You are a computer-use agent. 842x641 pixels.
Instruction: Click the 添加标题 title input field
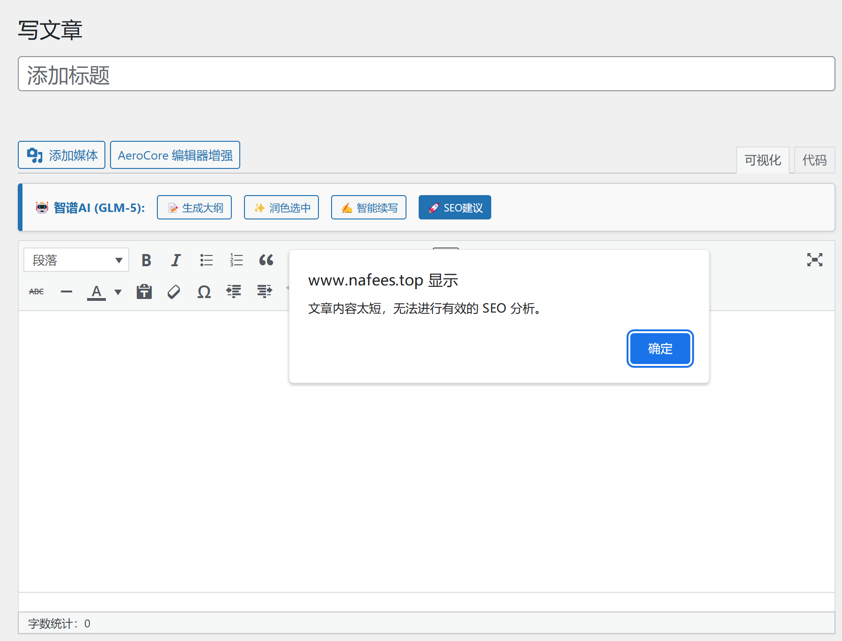click(426, 74)
